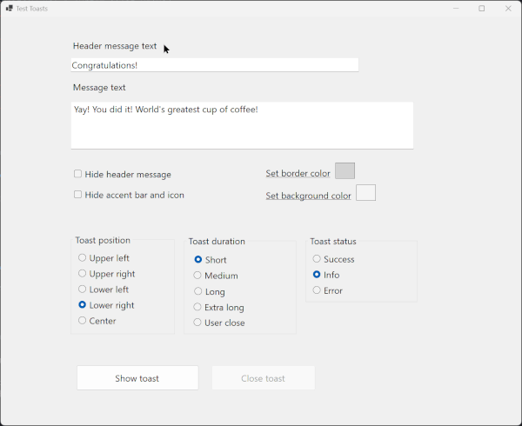Open the Set background color link
The width and height of the screenshot is (522, 426).
coord(308,196)
